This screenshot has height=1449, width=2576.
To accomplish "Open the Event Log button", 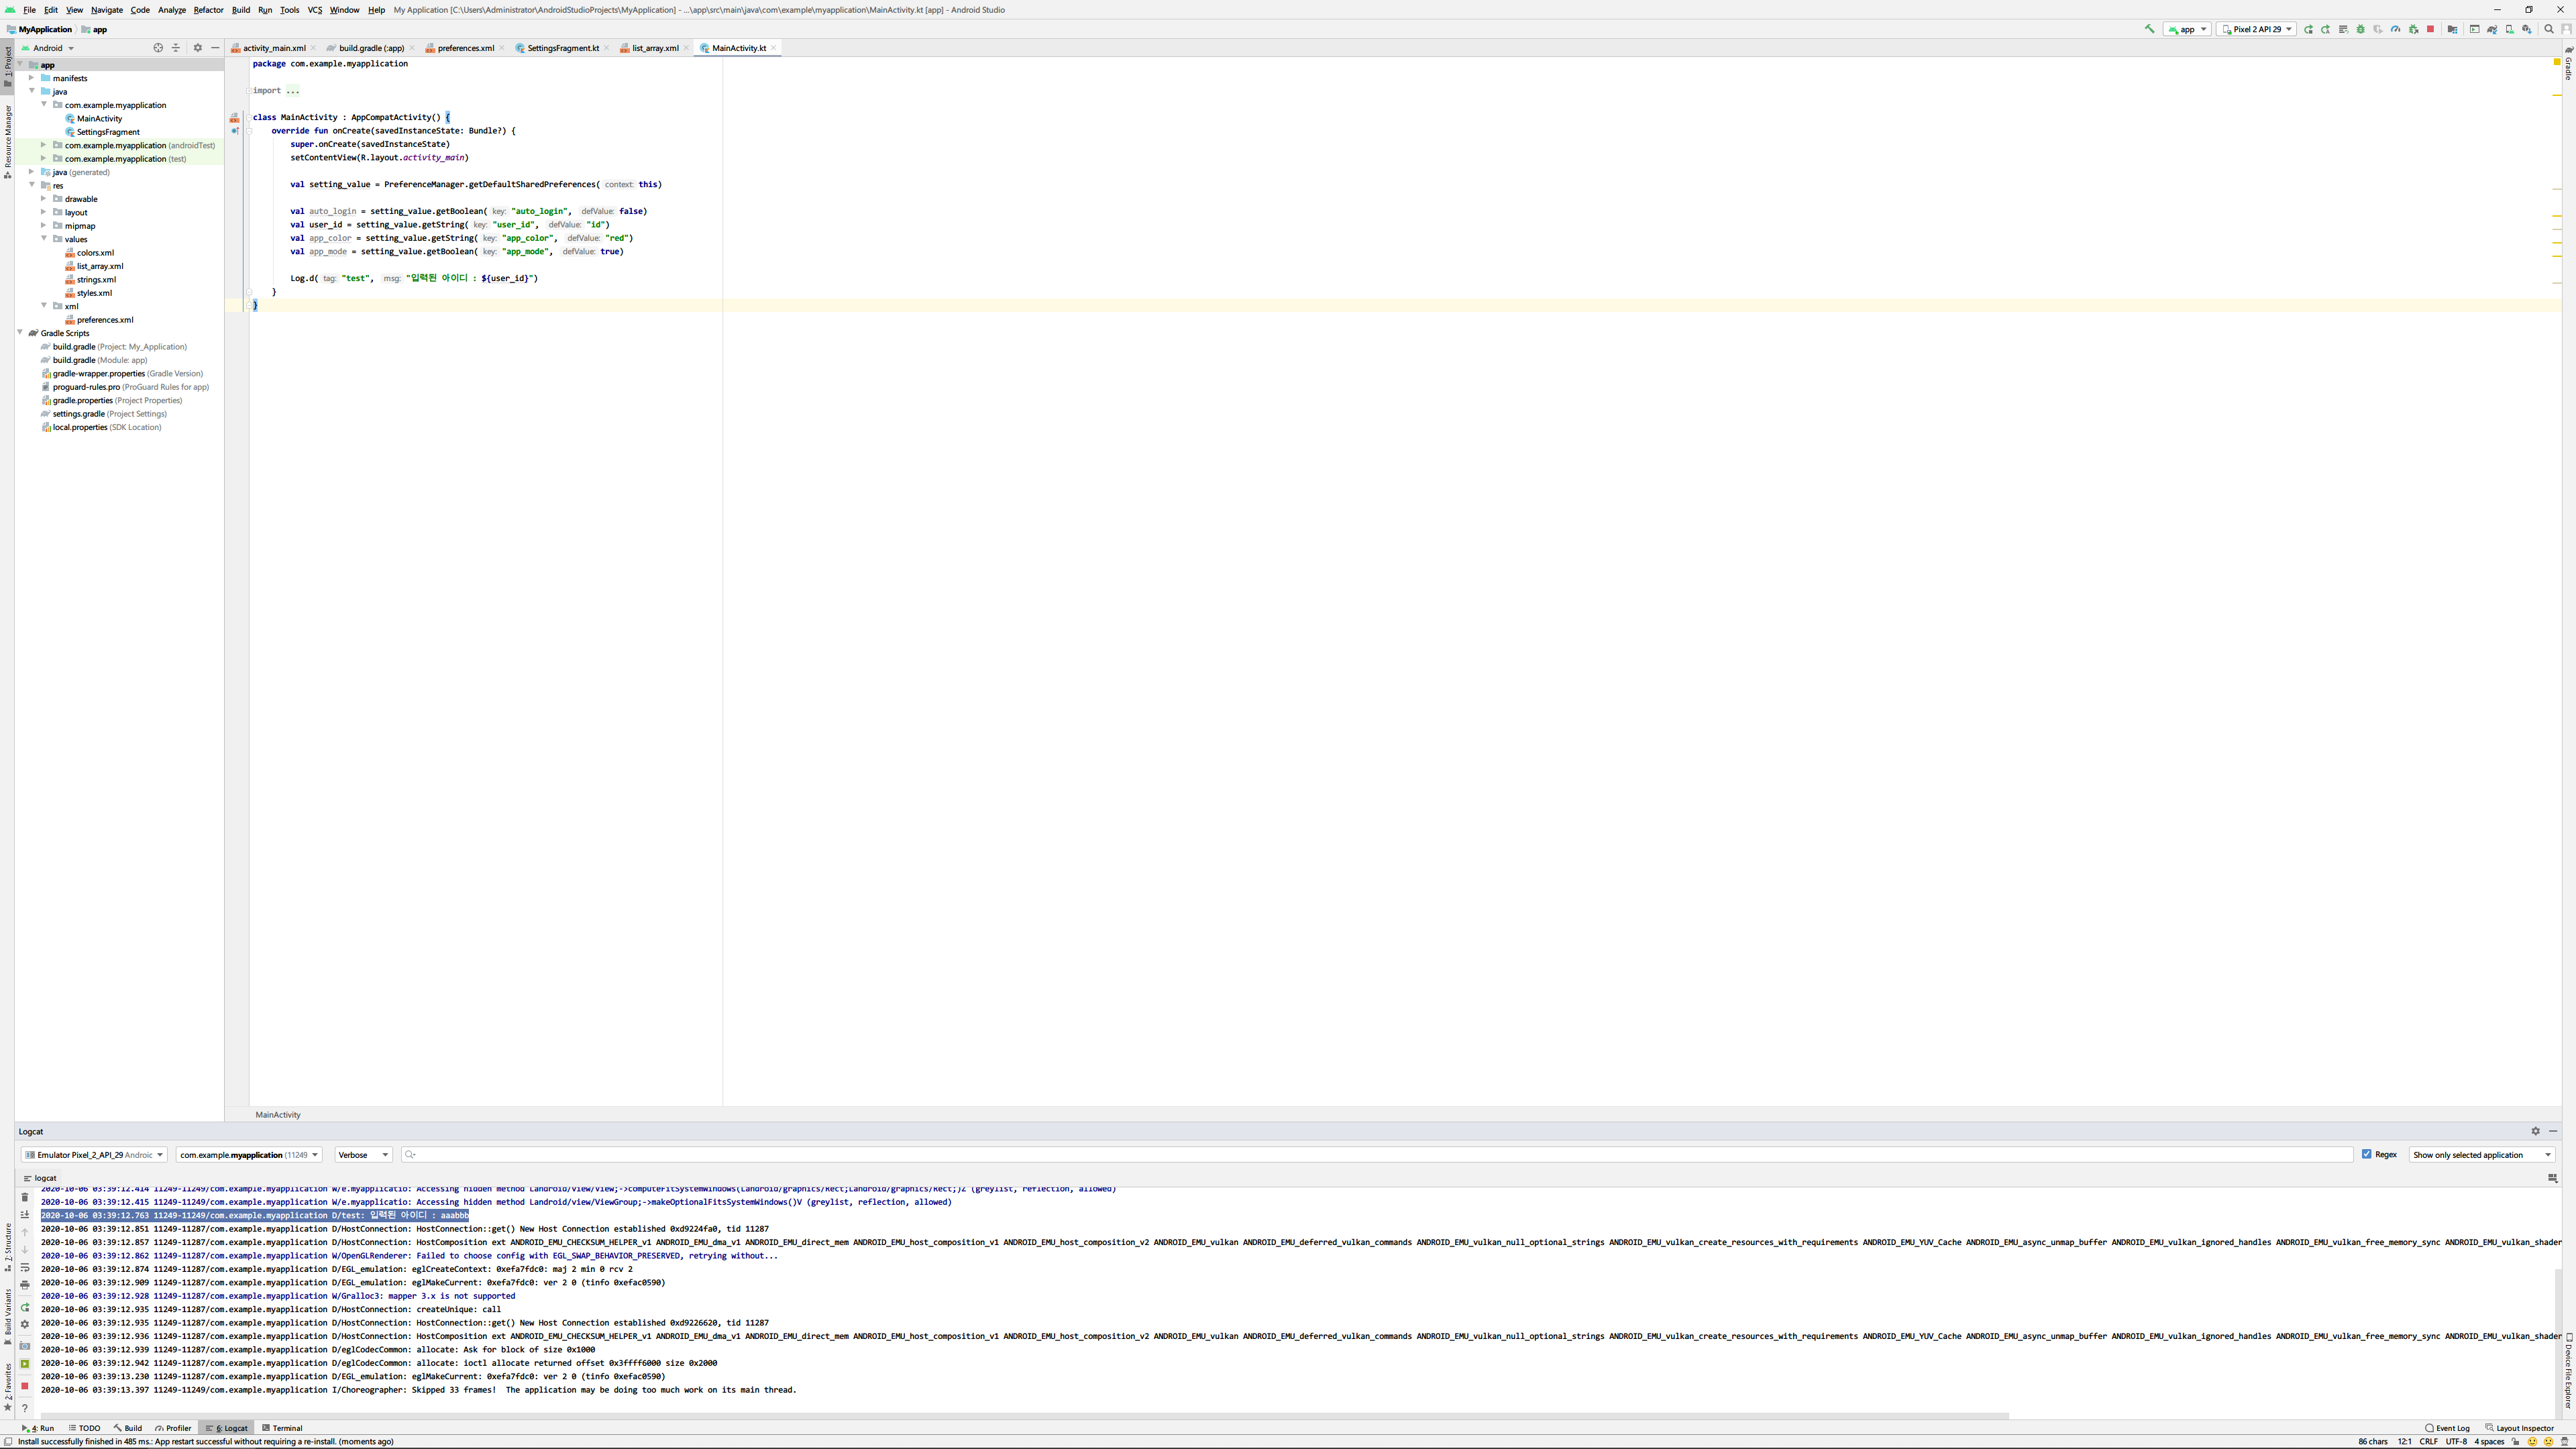I will point(2447,1428).
